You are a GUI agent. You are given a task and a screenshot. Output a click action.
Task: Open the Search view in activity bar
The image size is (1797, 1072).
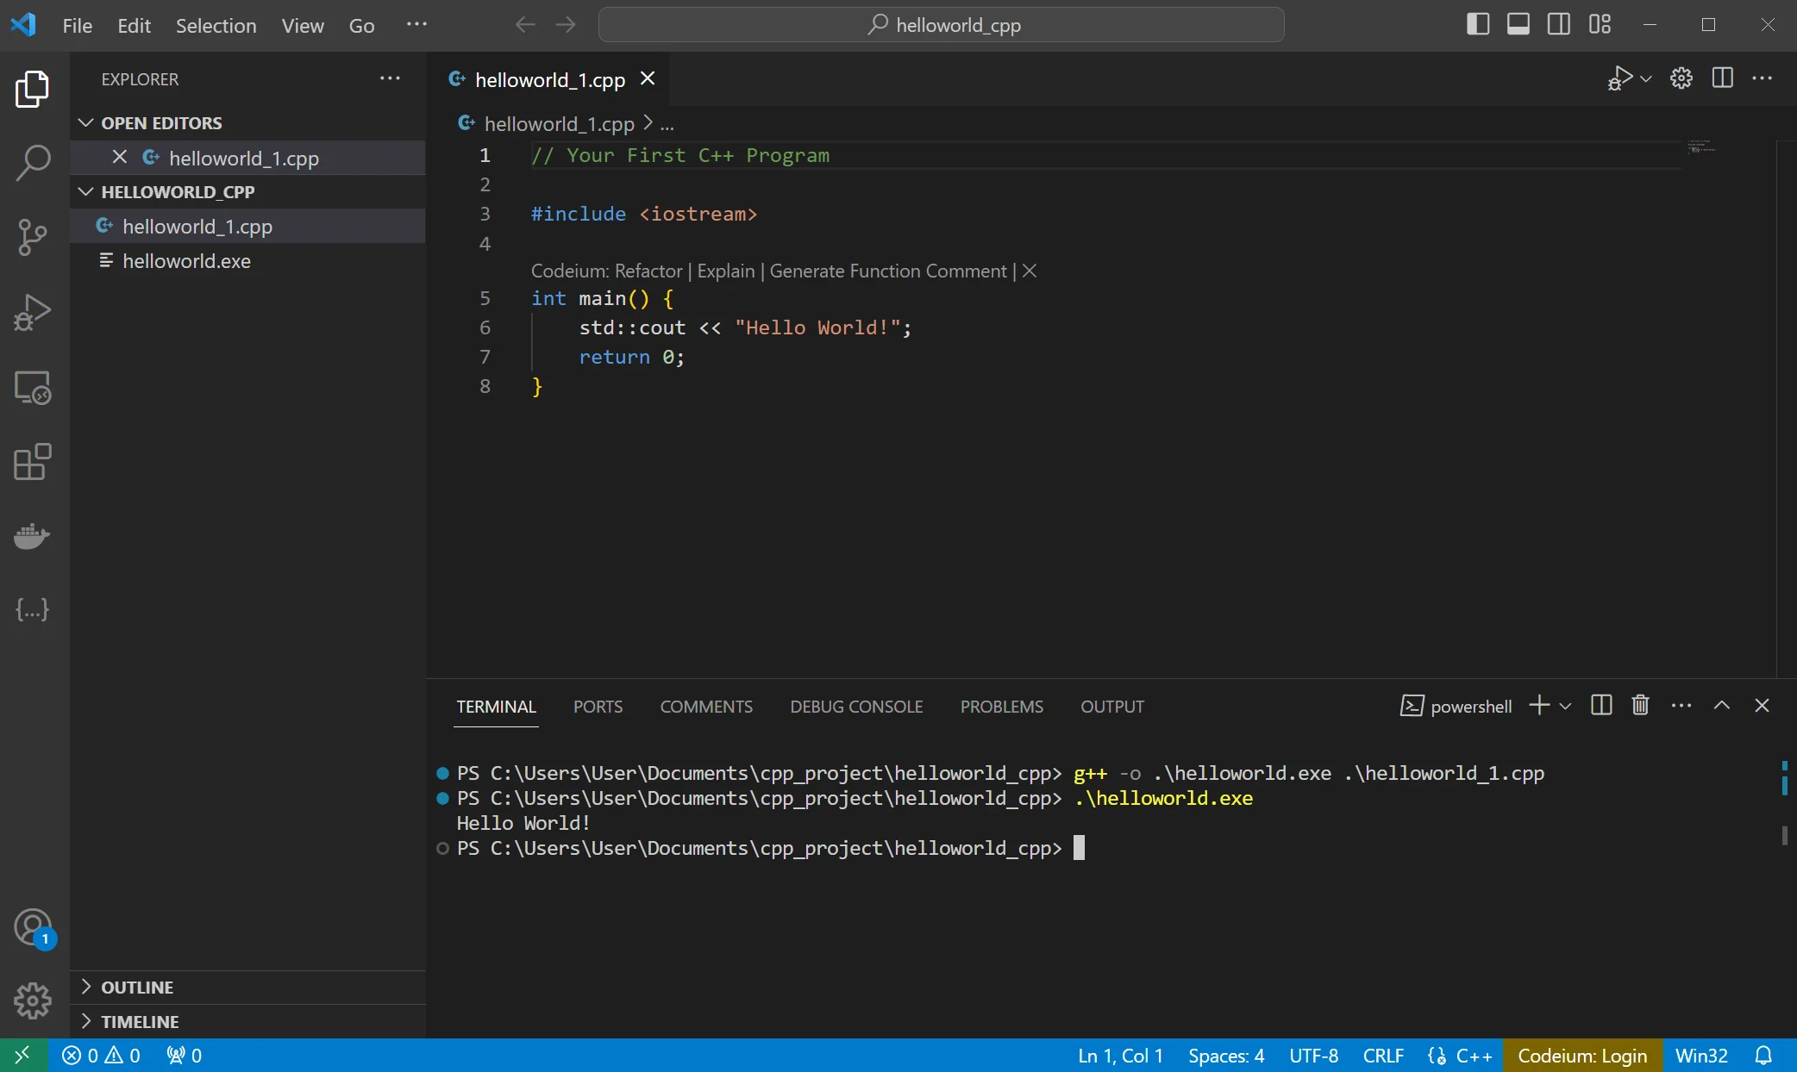[33, 162]
